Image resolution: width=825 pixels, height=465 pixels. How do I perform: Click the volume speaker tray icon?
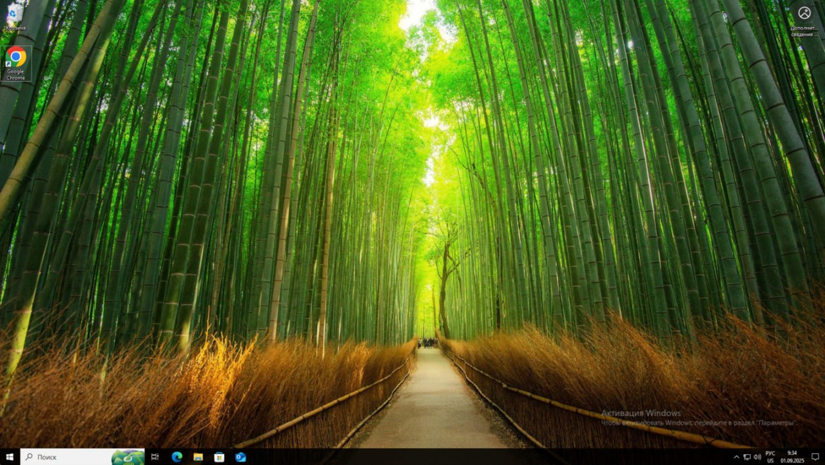point(757,457)
